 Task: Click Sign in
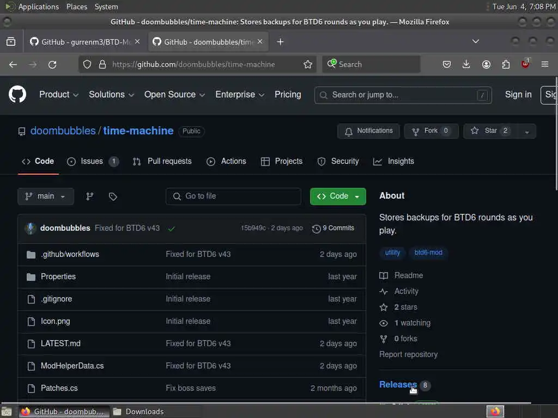(x=518, y=95)
